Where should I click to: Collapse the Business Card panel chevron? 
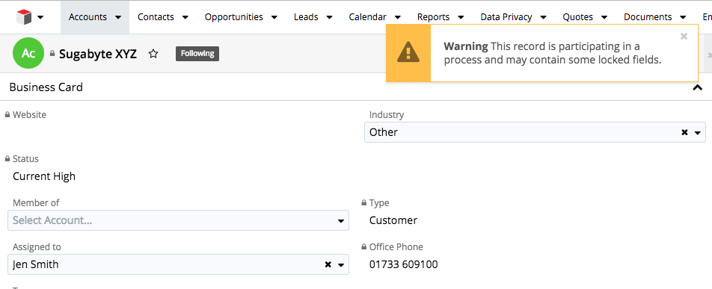(x=698, y=87)
